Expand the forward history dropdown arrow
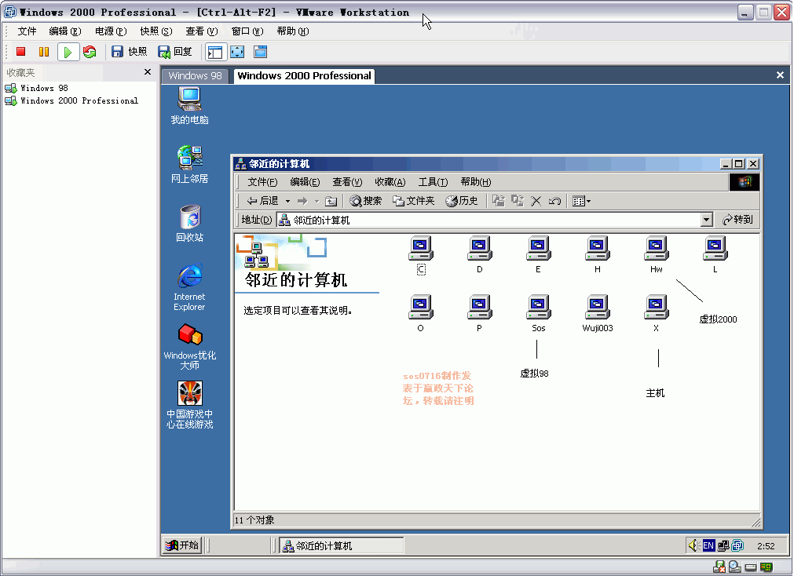794x576 pixels. pyautogui.click(x=317, y=201)
